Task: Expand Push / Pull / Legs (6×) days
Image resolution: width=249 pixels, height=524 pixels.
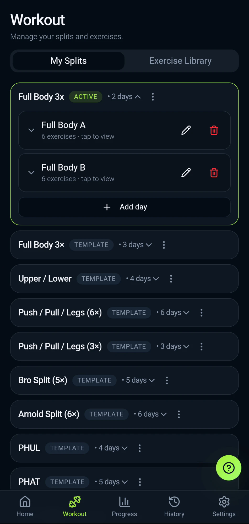Action: [173, 313]
